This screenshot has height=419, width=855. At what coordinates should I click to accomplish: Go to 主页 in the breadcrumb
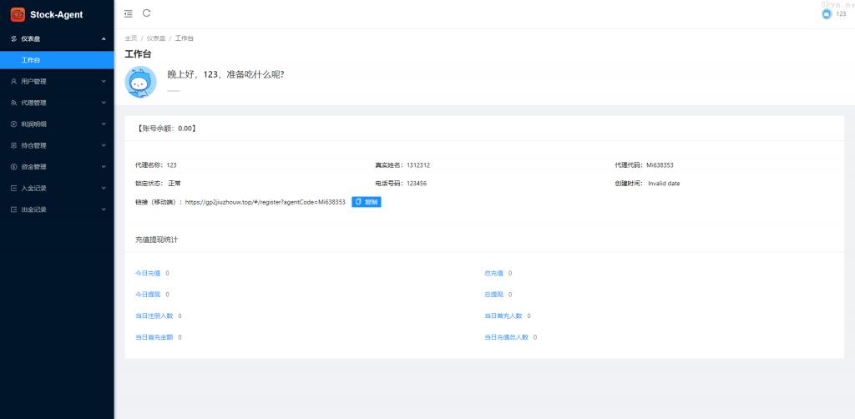[x=130, y=38]
